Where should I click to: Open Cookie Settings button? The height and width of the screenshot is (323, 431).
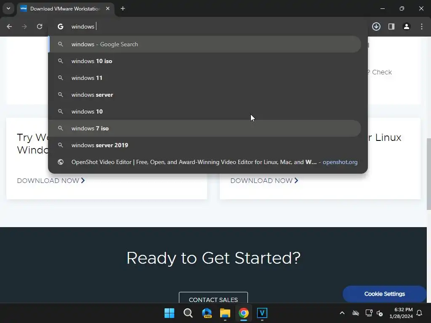tap(385, 294)
